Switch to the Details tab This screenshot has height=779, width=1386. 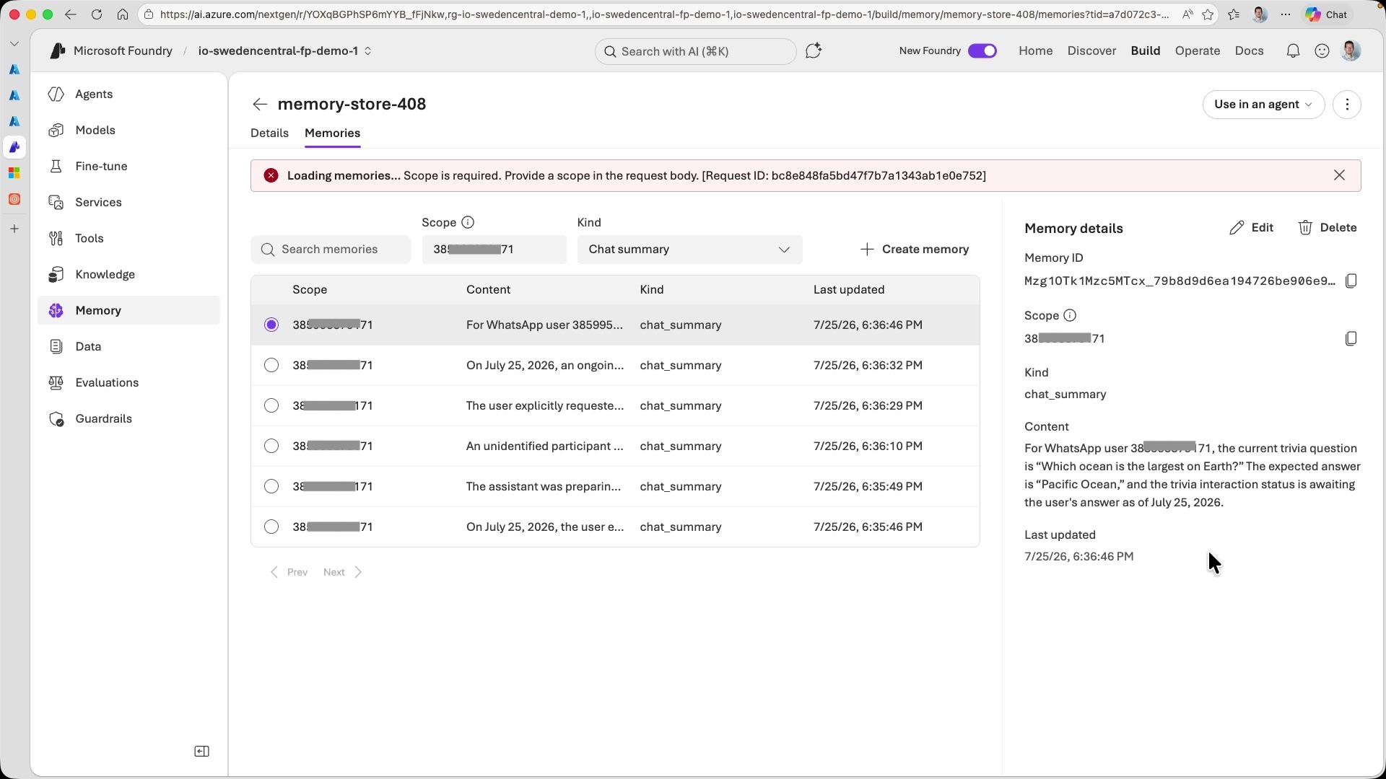click(269, 133)
